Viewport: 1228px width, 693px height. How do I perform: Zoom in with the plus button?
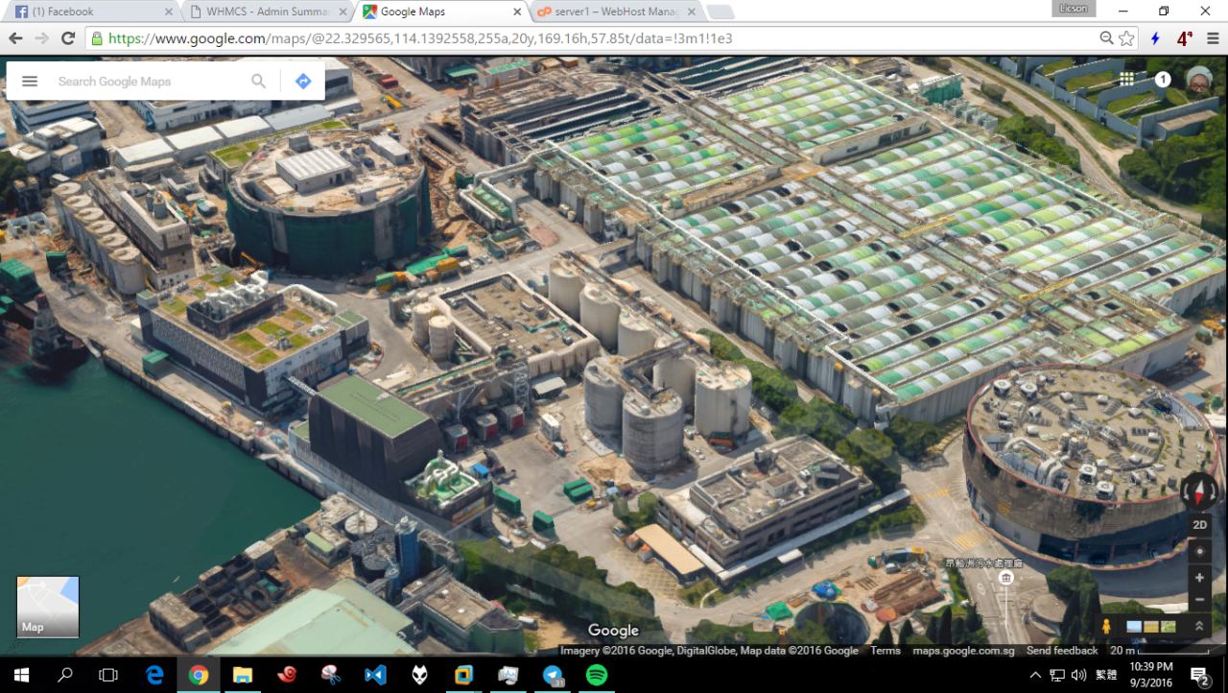coord(1199,578)
